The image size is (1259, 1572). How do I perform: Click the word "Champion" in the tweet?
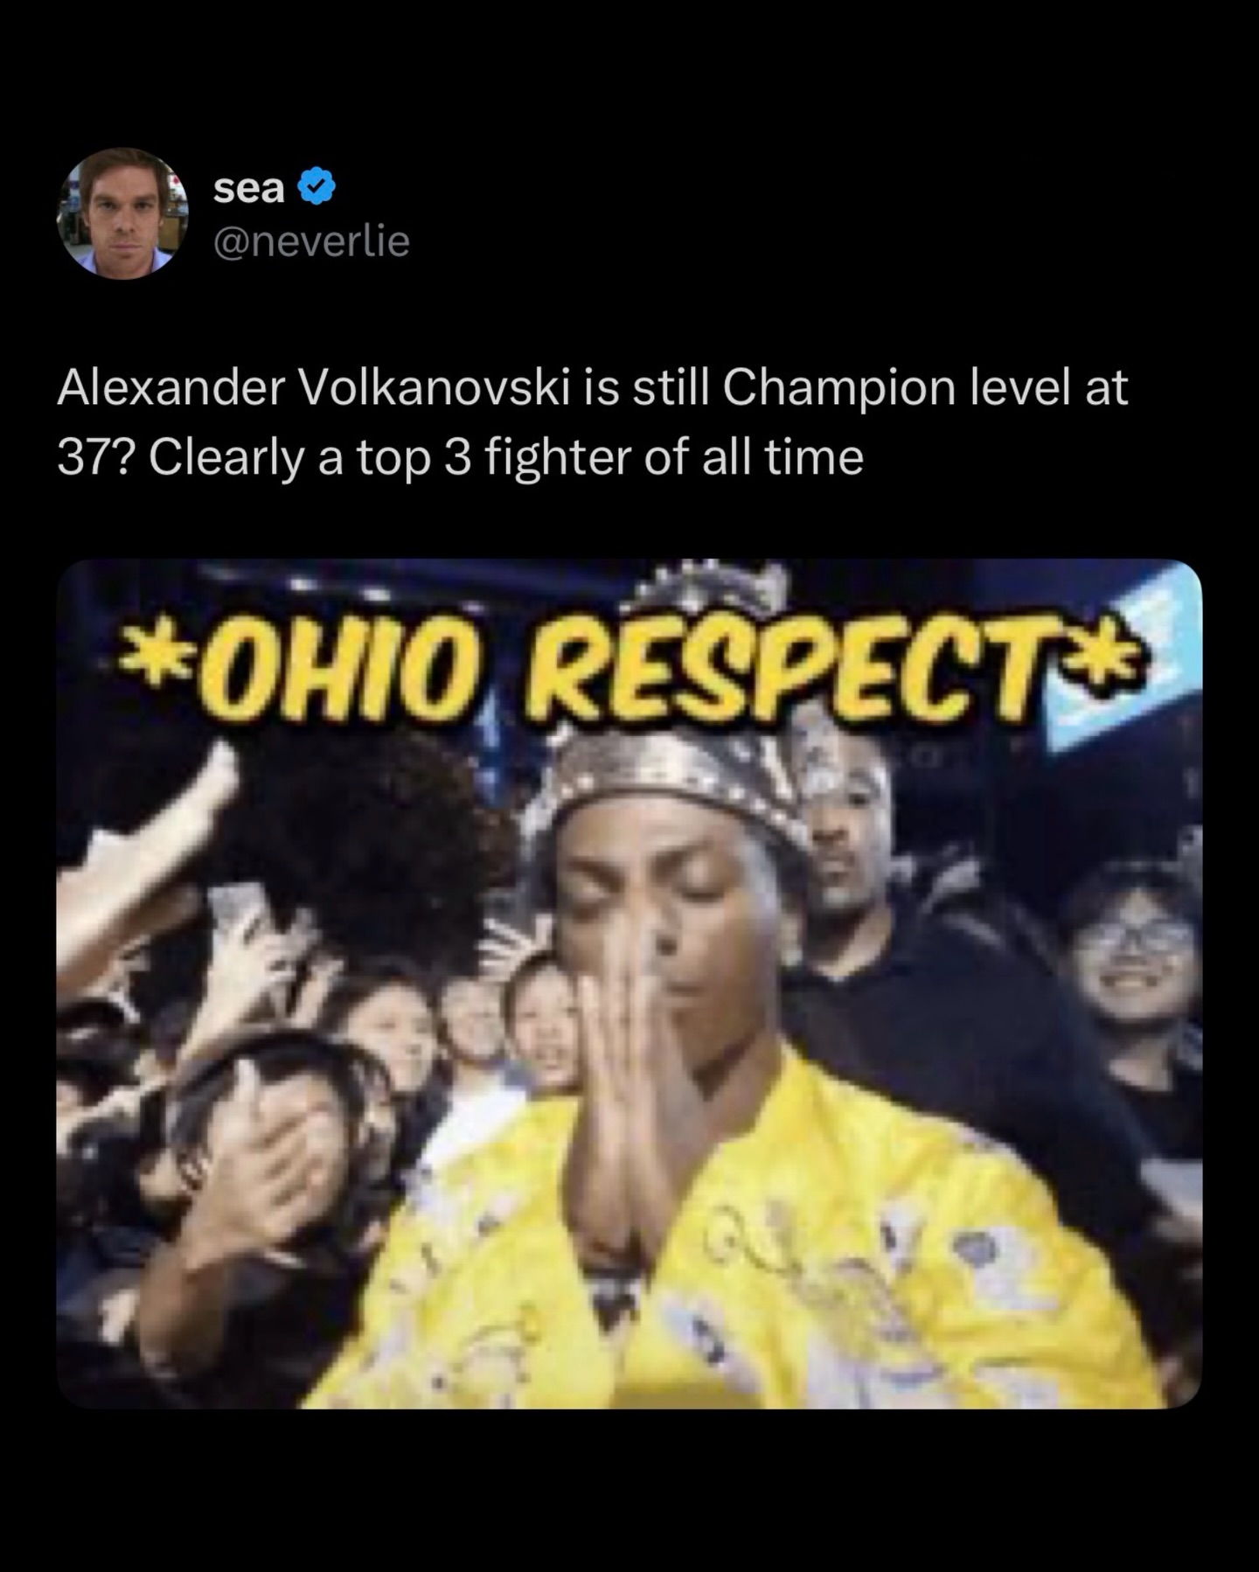tap(838, 389)
